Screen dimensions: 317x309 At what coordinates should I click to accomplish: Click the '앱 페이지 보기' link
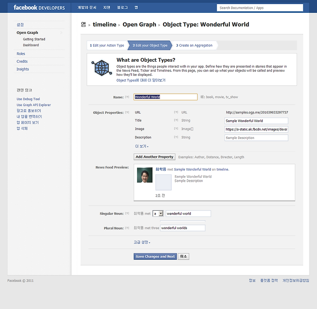click(x=28, y=123)
